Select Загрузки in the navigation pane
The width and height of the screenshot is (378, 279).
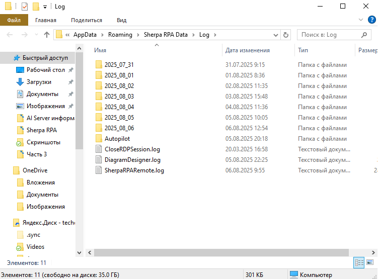39,82
